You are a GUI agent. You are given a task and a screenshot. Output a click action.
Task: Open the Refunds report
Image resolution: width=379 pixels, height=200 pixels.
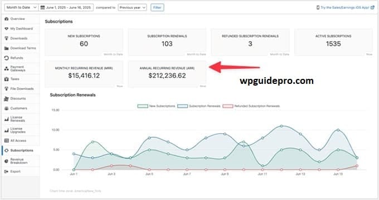(17, 58)
